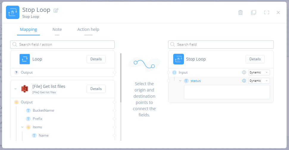Image resolution: width=289 pixels, height=150 pixels.
Task: Switch to the Note tab
Action: pos(57,29)
